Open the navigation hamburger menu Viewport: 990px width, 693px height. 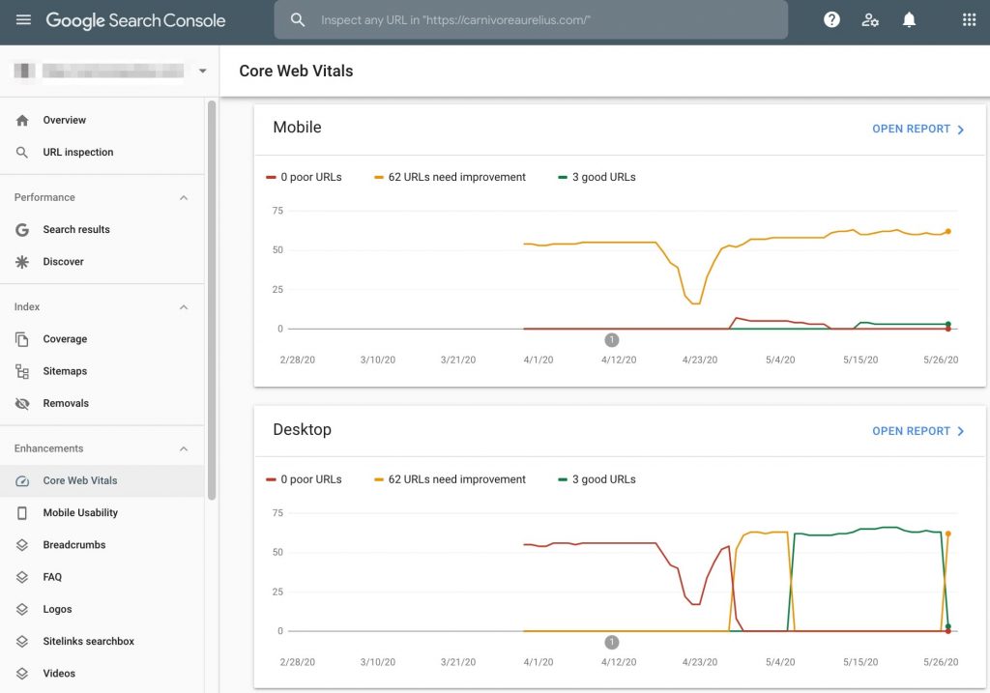coord(24,20)
